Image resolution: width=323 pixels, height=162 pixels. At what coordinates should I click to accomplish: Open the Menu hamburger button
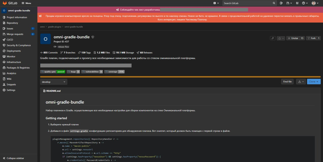[x=26, y=3]
